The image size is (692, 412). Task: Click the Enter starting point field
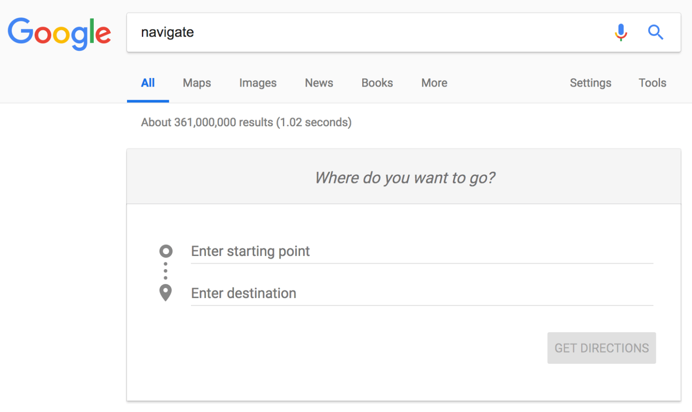click(315, 251)
